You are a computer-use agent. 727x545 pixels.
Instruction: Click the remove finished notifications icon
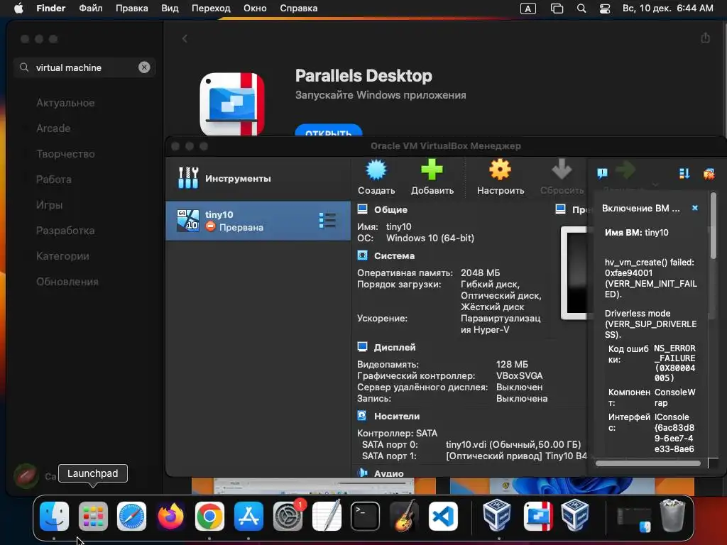click(709, 173)
